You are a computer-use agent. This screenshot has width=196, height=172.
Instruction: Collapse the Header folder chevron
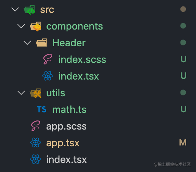27,43
